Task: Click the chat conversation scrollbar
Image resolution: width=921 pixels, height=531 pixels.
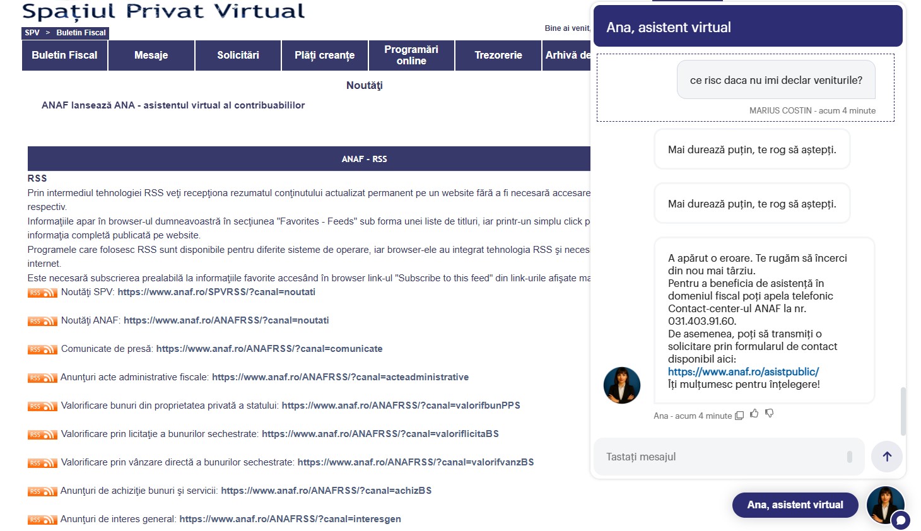Action: [x=903, y=411]
